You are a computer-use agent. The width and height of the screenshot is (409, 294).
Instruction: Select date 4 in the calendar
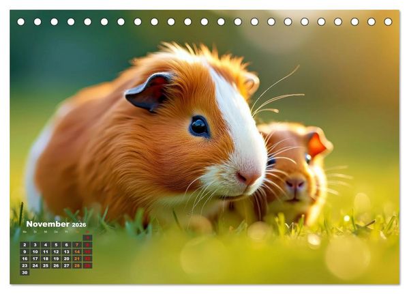click(46, 245)
